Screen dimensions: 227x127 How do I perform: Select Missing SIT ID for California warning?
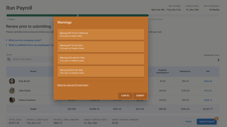pyautogui.click(x=101, y=34)
